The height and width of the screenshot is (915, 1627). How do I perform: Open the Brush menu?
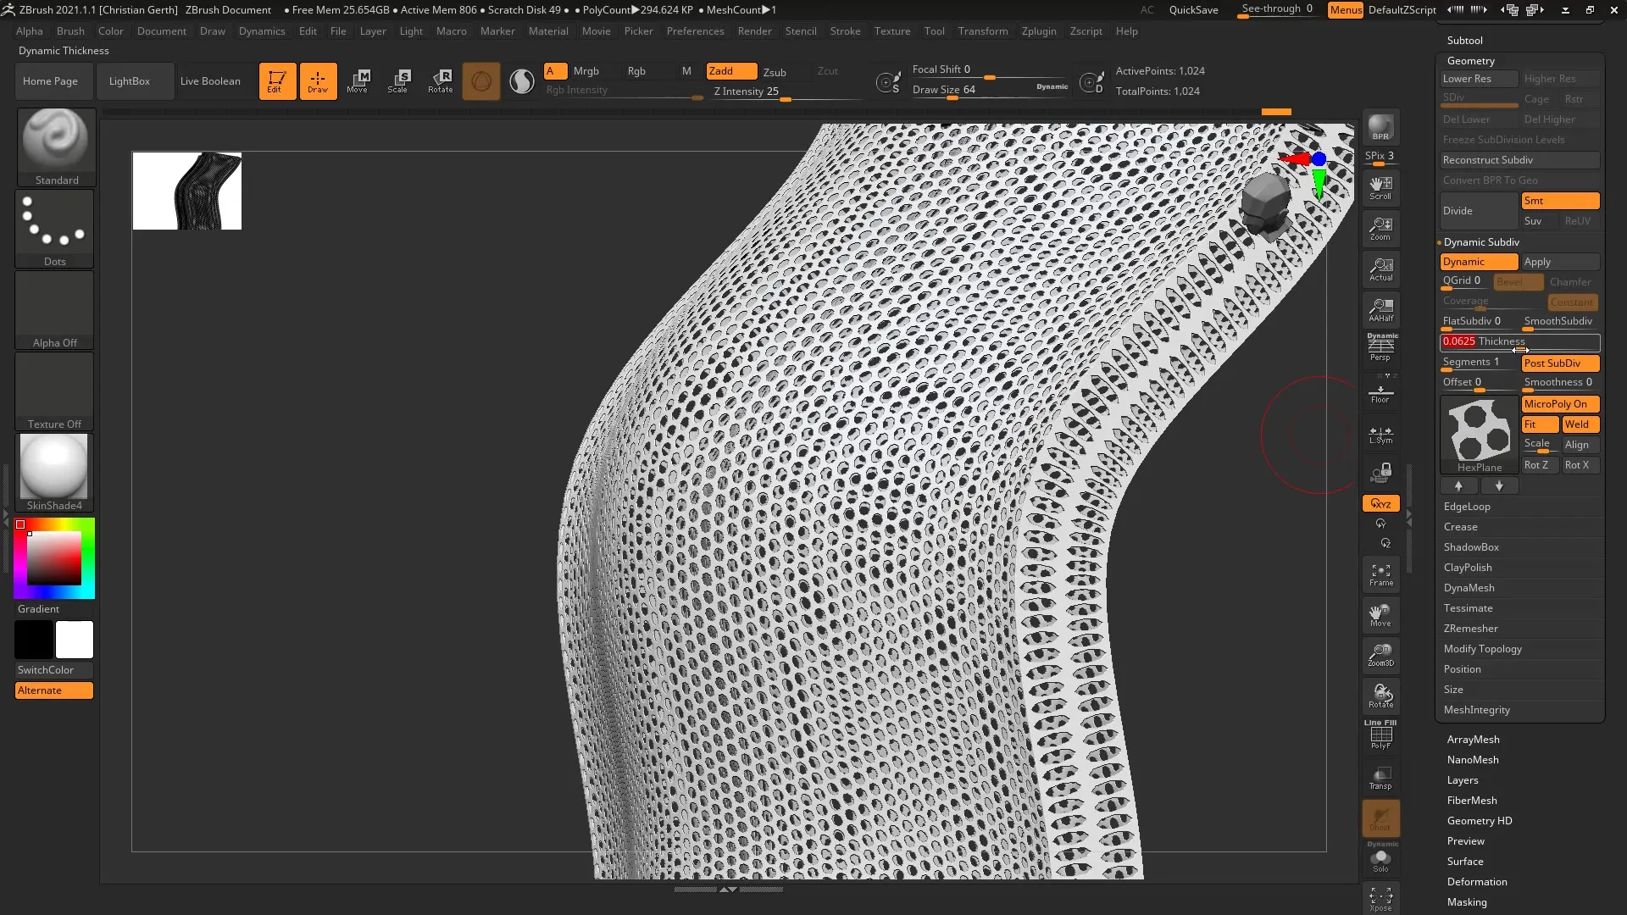(x=70, y=31)
